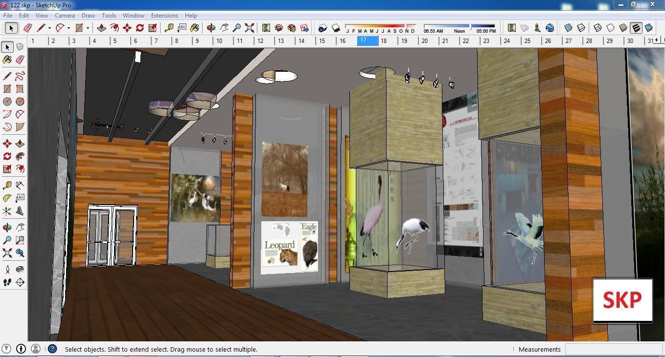
Task: Pick the Position Camera tool in left palette
Action: click(7, 269)
